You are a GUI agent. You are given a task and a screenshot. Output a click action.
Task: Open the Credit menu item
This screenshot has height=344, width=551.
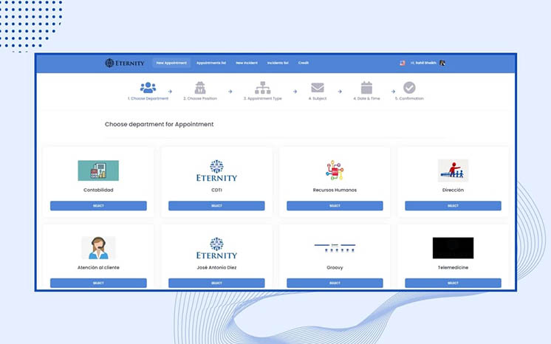point(304,63)
